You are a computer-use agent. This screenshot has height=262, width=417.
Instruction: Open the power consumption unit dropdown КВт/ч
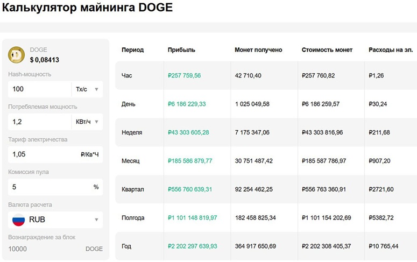87,122
